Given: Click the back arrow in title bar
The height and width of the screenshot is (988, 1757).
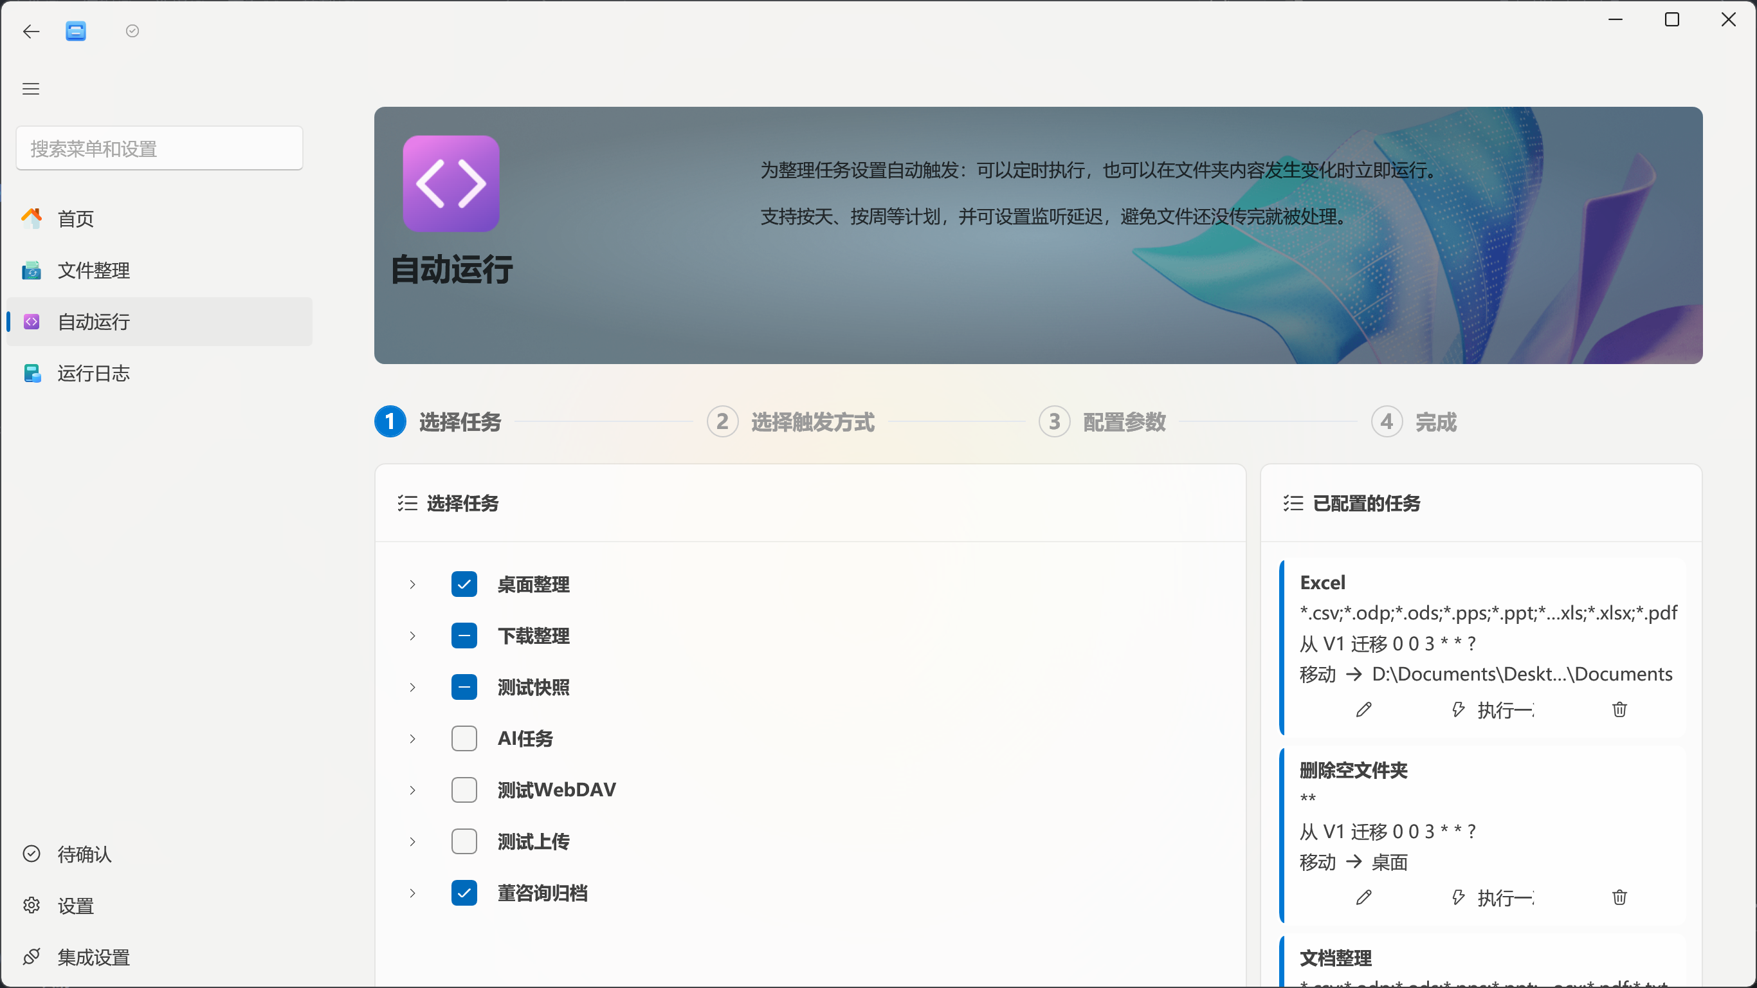Looking at the screenshot, I should pos(32,32).
